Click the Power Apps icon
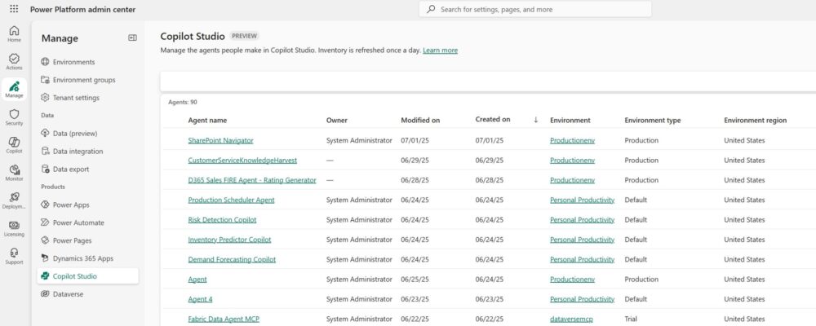Viewport: 816px width, 326px height. (x=45, y=205)
